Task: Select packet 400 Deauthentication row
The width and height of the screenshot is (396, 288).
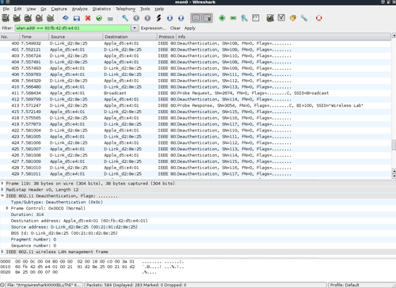Action: point(196,44)
